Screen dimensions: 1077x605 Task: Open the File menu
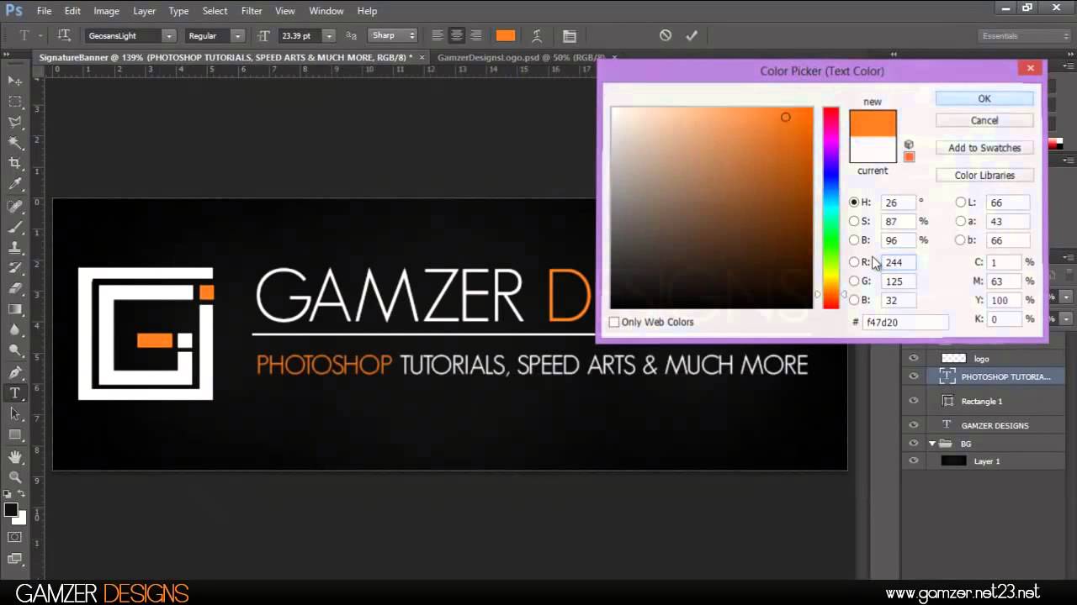(44, 11)
